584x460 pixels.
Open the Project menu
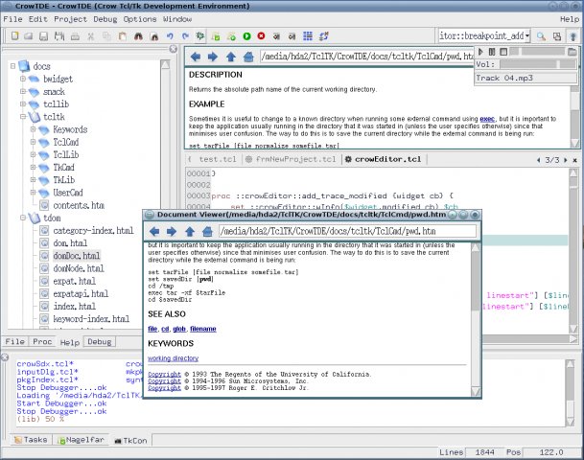coord(70,19)
